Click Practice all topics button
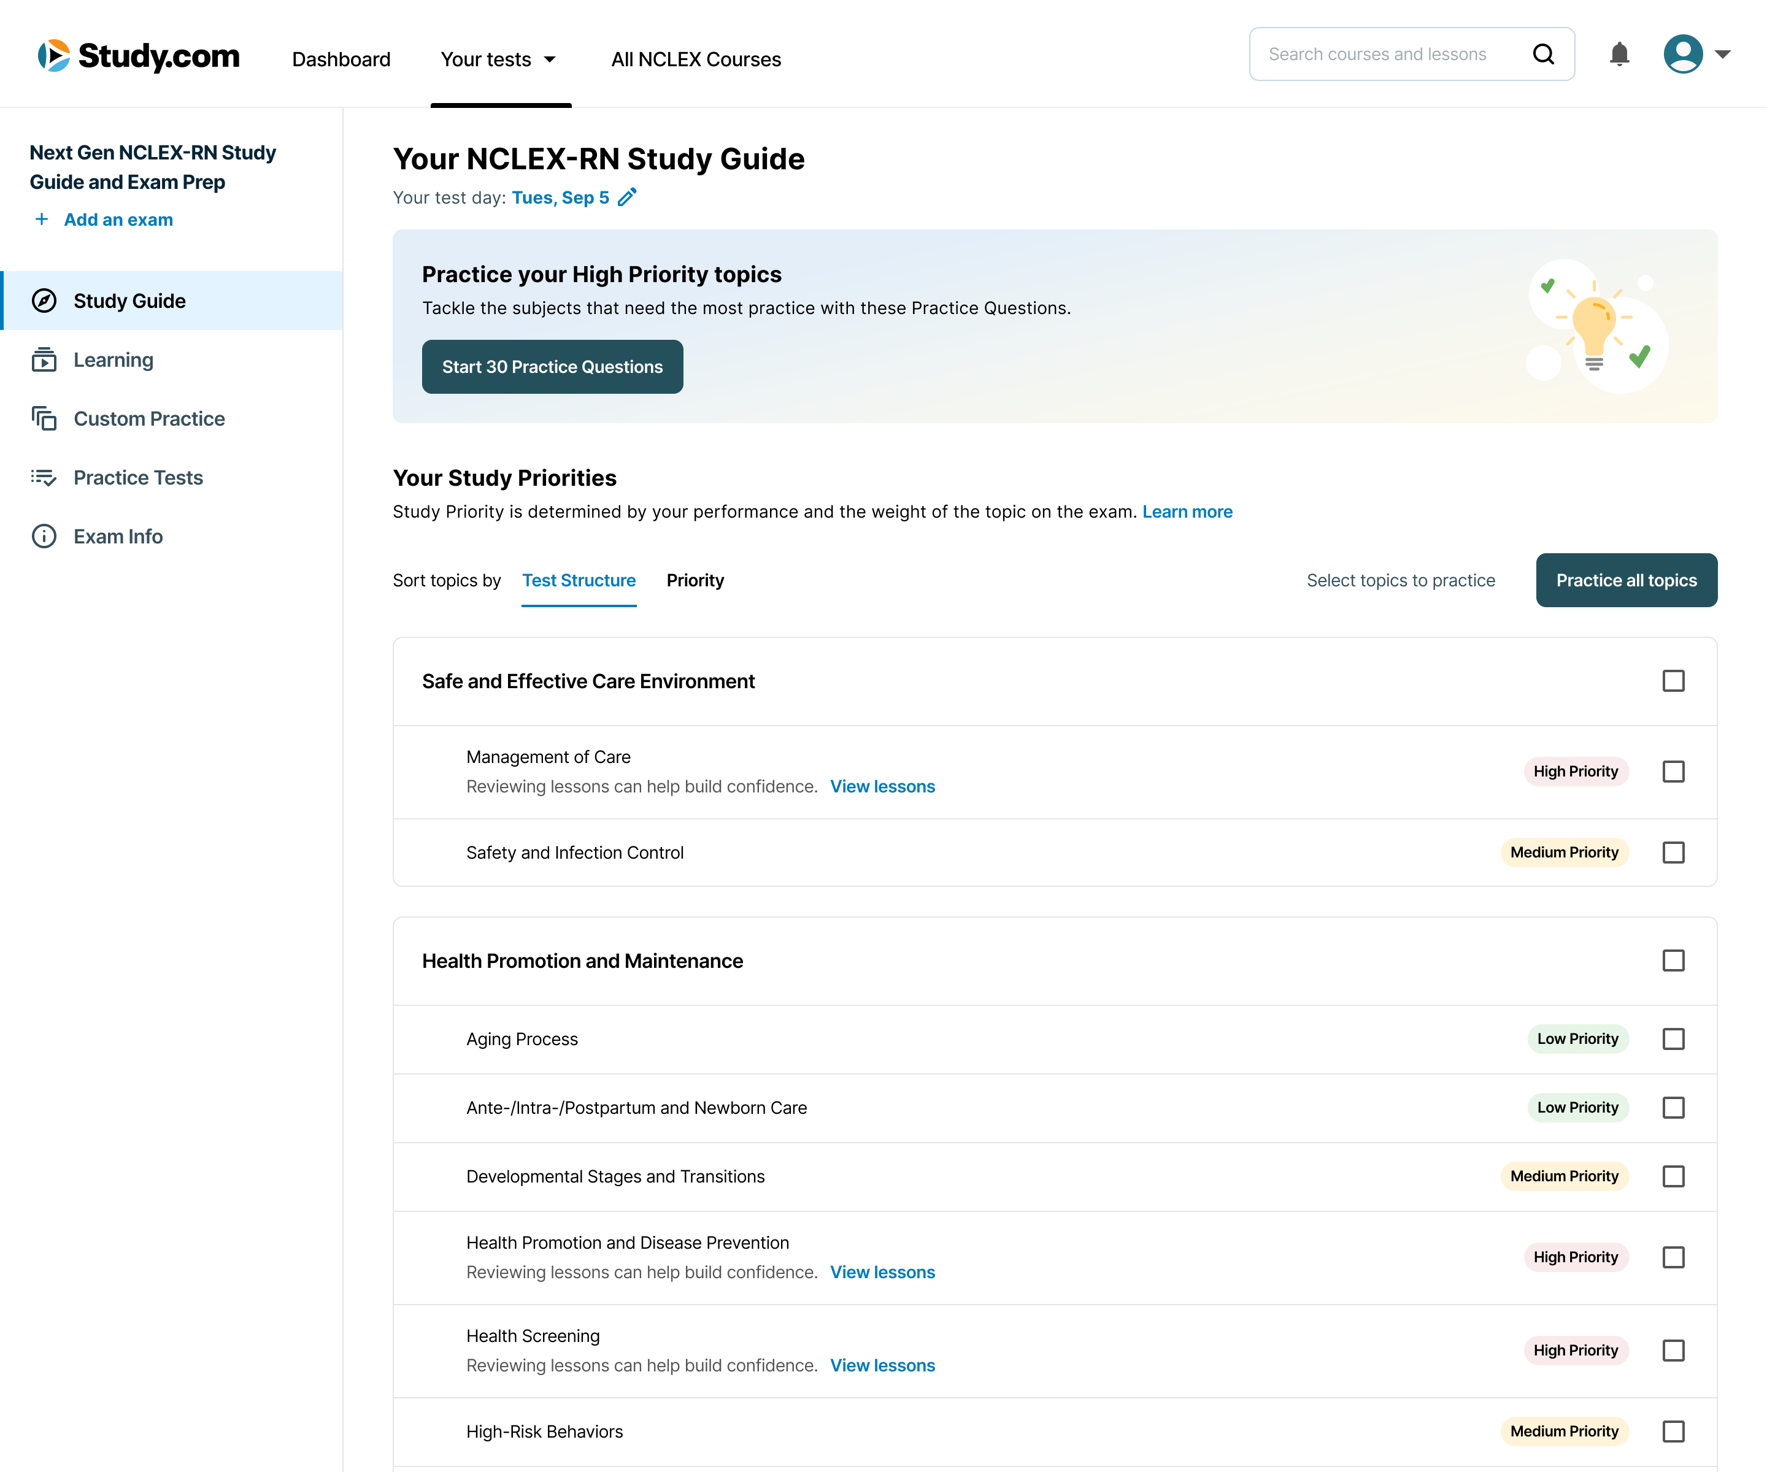The width and height of the screenshot is (1767, 1472). (x=1626, y=580)
